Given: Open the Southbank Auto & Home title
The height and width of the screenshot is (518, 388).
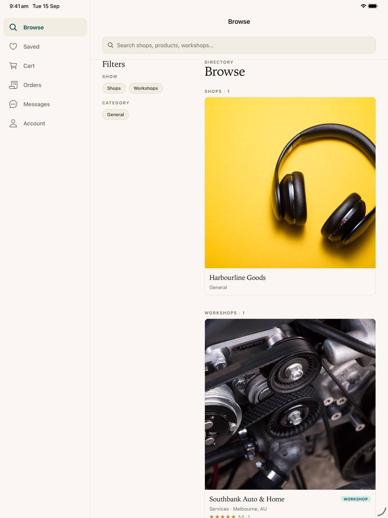Looking at the screenshot, I should click(247, 499).
